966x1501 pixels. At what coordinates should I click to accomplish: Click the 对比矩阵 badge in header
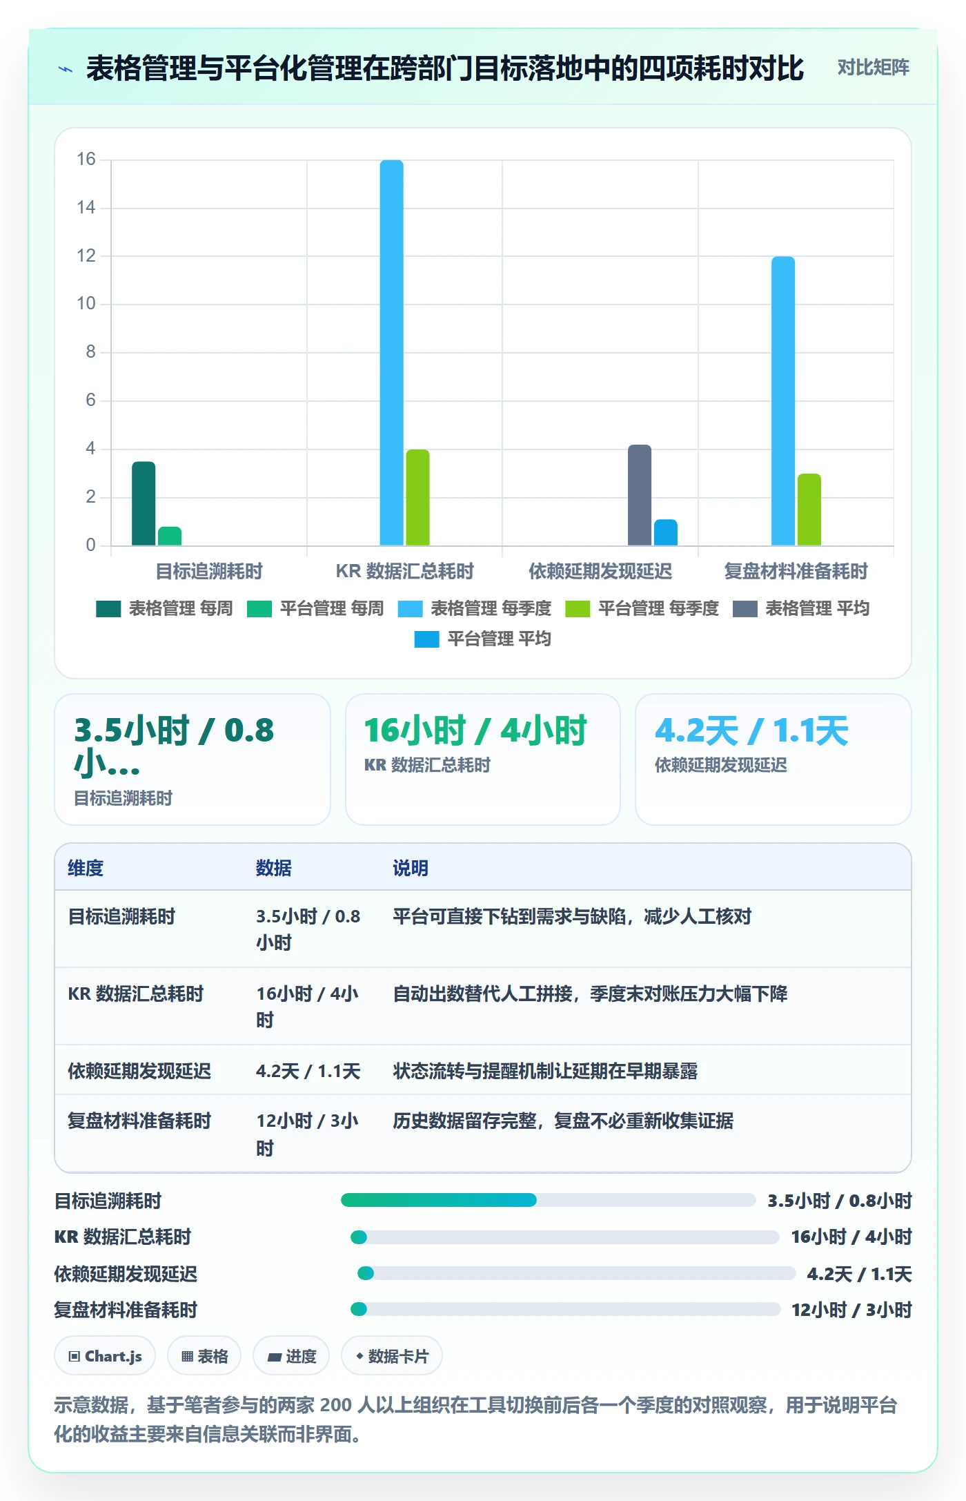873,67
